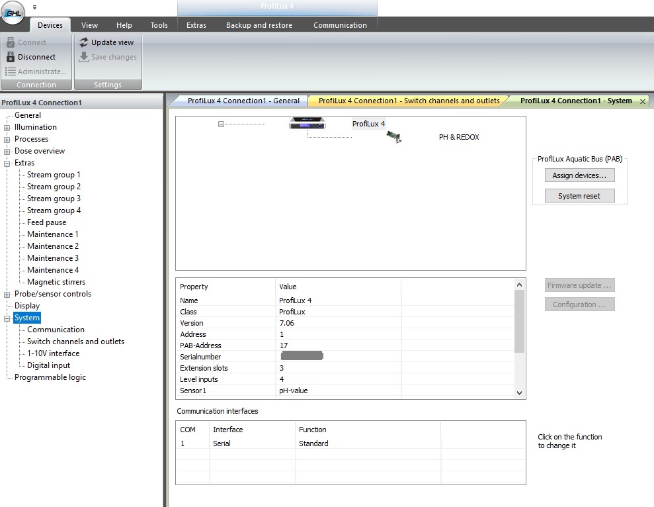Expand the Illumination tree node

pos(7,128)
